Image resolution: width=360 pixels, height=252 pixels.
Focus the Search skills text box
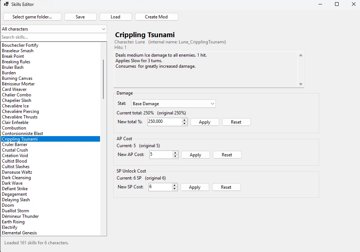[x=54, y=37]
